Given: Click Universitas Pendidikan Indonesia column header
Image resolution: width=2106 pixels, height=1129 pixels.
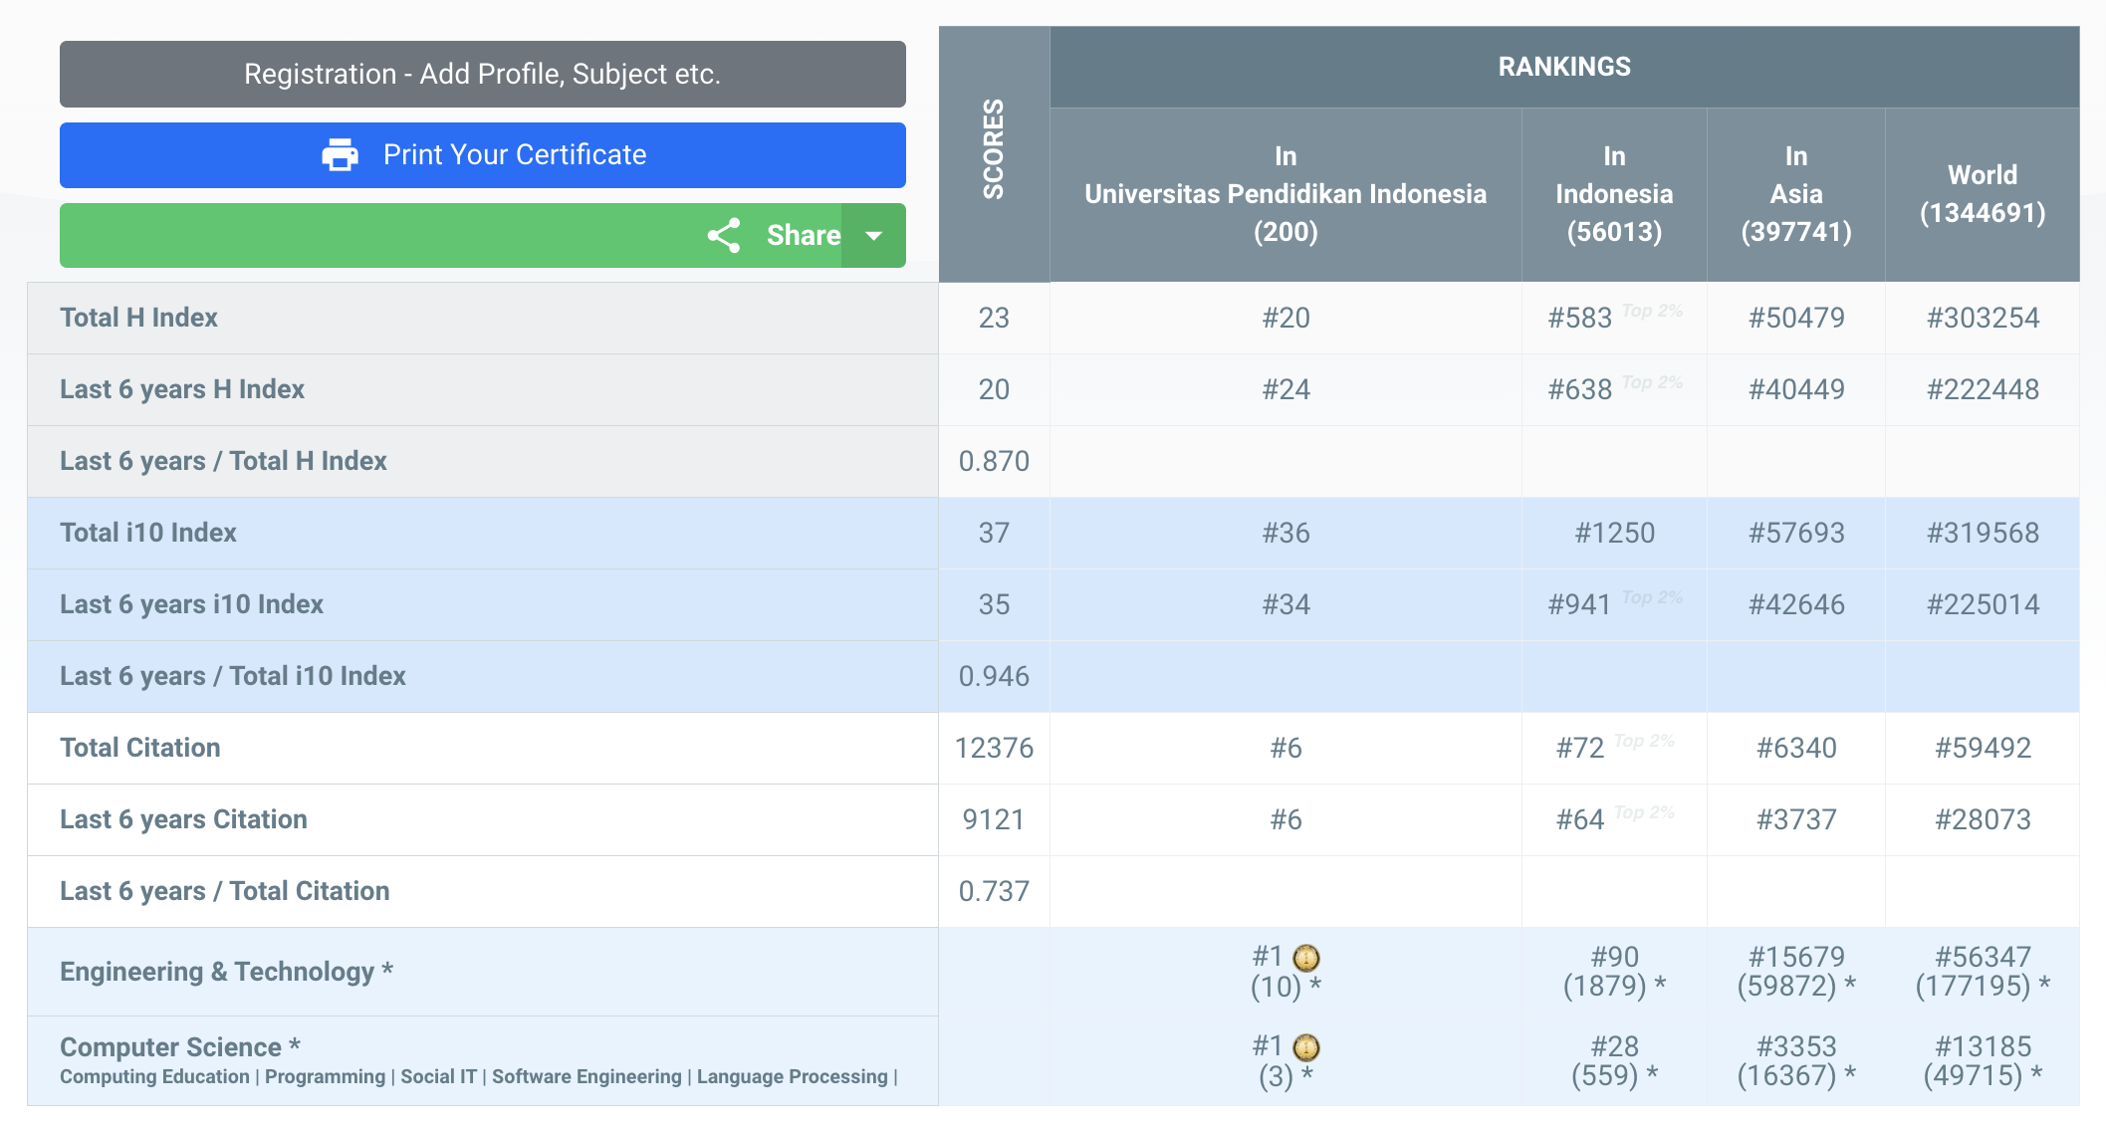Looking at the screenshot, I should 1285,194.
